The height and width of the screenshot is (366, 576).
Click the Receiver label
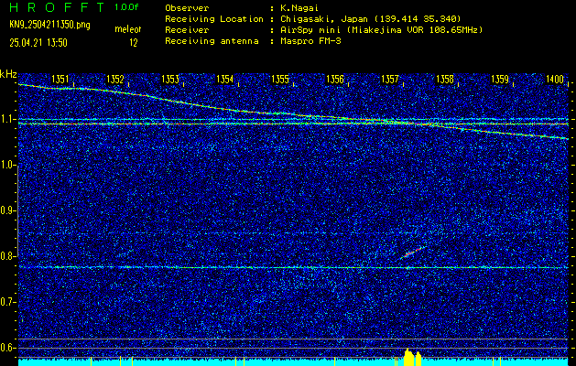click(x=187, y=30)
